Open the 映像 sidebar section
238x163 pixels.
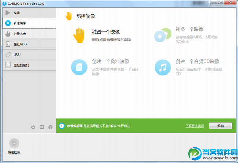click(29, 13)
